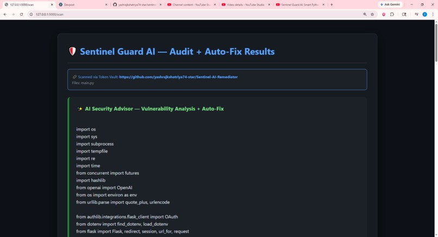Click the Google Lens search icon in toolbar
The height and width of the screenshot is (237, 438).
coord(404,14)
